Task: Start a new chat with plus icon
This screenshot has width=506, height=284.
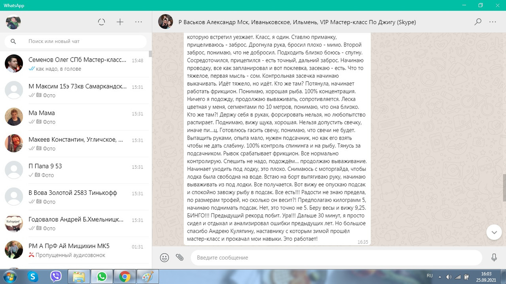Action: pyautogui.click(x=119, y=22)
